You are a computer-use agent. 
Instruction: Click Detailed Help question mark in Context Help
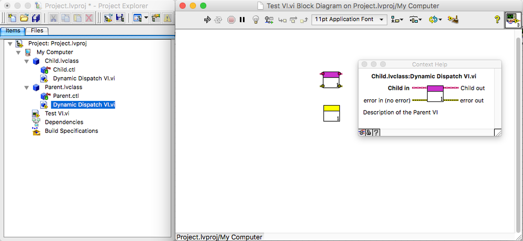376,132
